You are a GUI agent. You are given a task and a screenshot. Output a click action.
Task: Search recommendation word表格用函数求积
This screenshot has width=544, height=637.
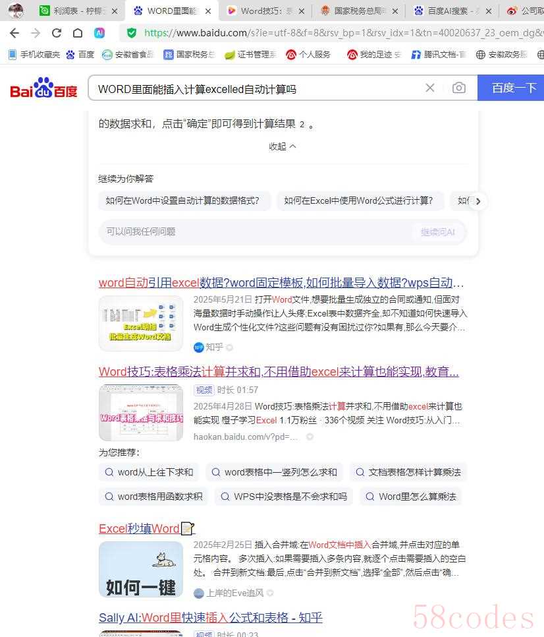click(153, 497)
